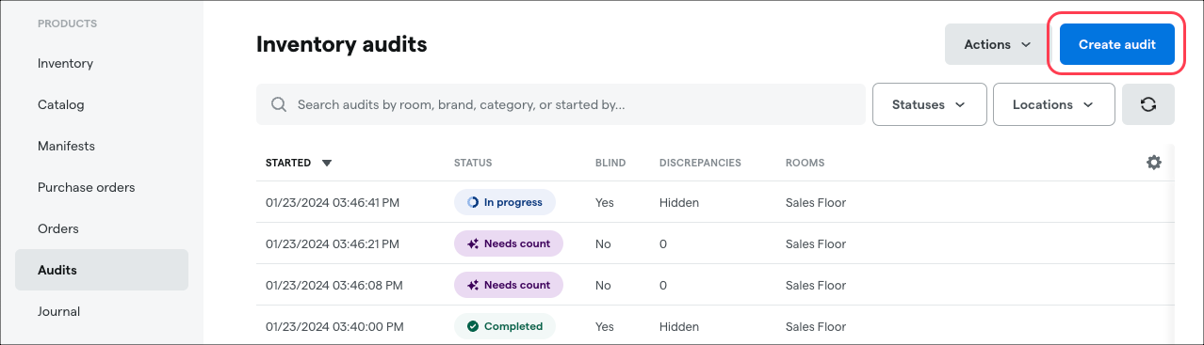Click the In progress status badge

point(505,202)
